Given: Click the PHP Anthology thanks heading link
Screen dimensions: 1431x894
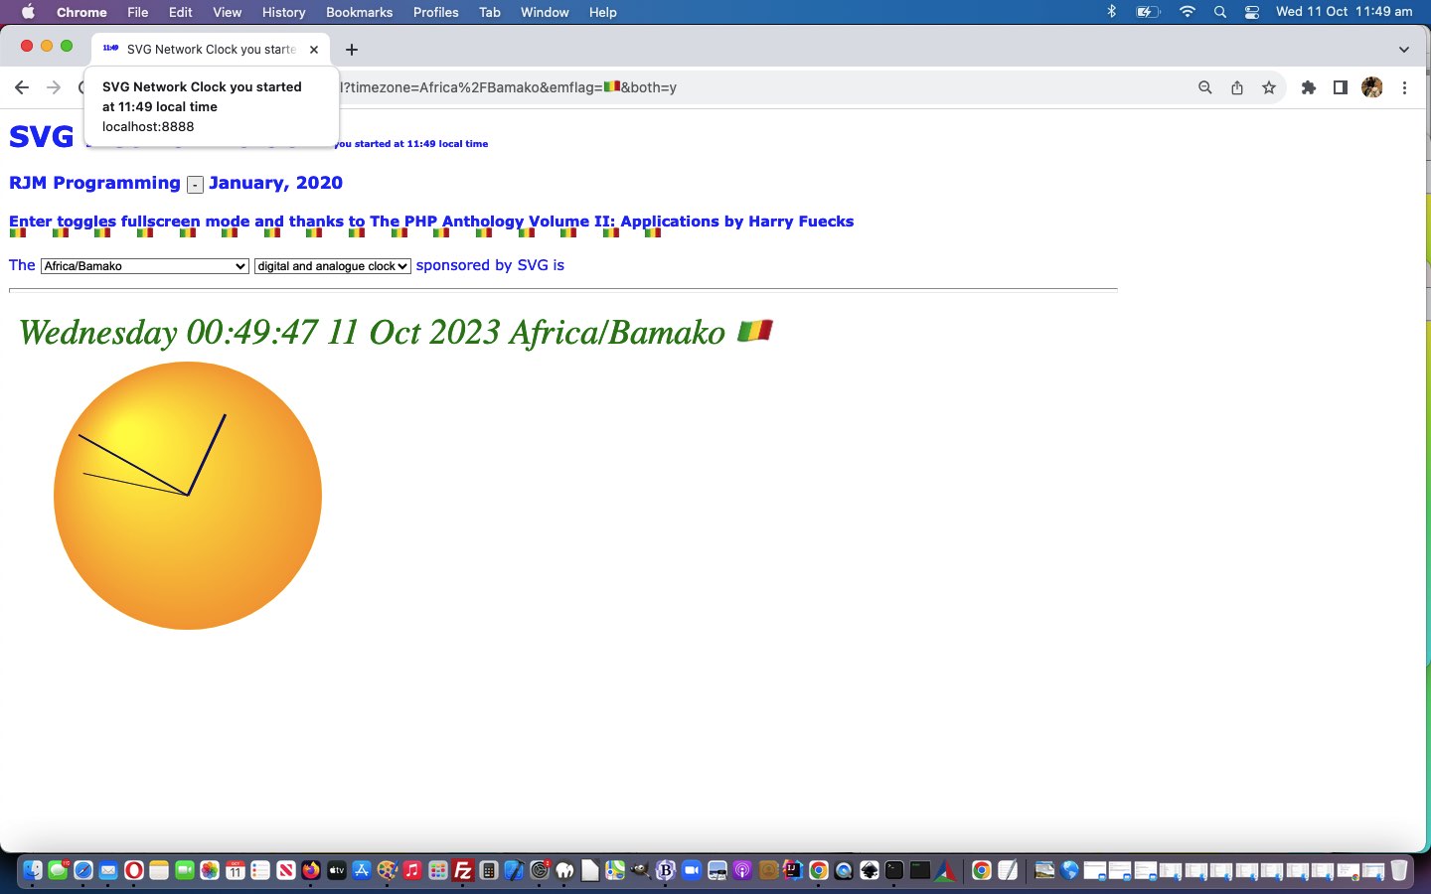Looking at the screenshot, I should [x=431, y=222].
